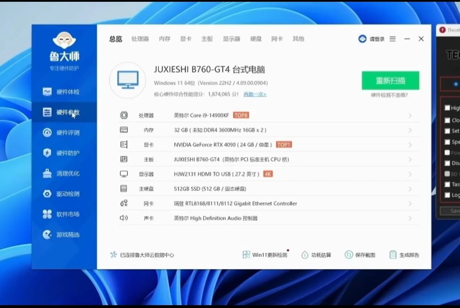Select the blue radio button in ThrottleStop
The height and width of the screenshot is (308, 460).
point(456,84)
